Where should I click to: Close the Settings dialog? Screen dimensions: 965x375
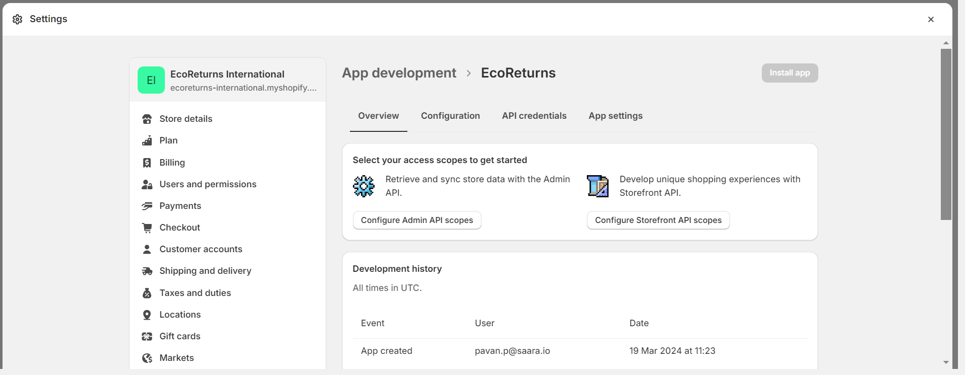click(x=931, y=19)
